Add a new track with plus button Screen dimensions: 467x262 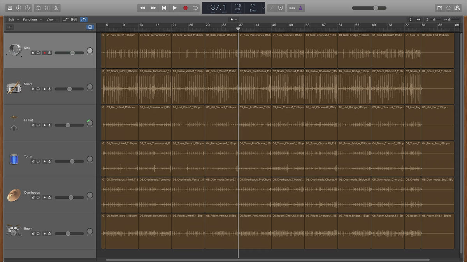click(10, 27)
